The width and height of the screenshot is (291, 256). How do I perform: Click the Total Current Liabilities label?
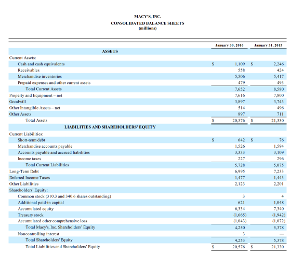47,165
